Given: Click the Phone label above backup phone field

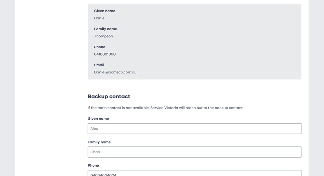Looking at the screenshot, I should (93, 166).
